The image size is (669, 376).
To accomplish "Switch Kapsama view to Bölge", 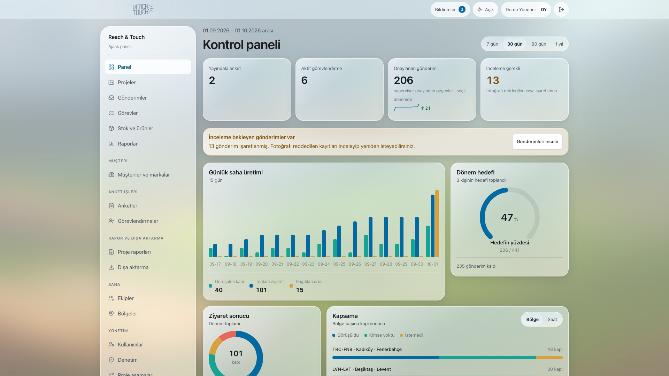I will pyautogui.click(x=532, y=319).
